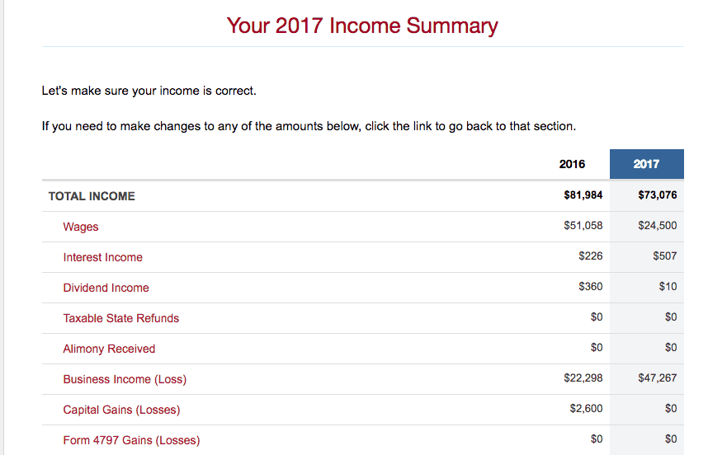Select the Alimony Received link
Viewport: 708px width, 455px height.
pos(109,349)
